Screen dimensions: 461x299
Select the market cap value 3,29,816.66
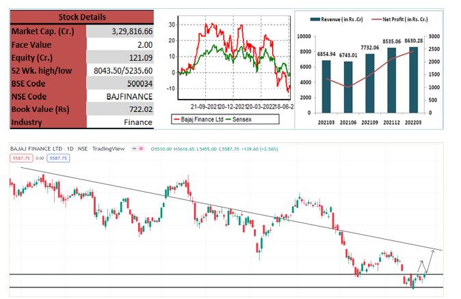(132, 31)
